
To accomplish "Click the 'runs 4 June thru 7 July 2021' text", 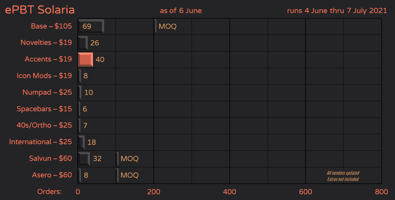I will point(337,11).
